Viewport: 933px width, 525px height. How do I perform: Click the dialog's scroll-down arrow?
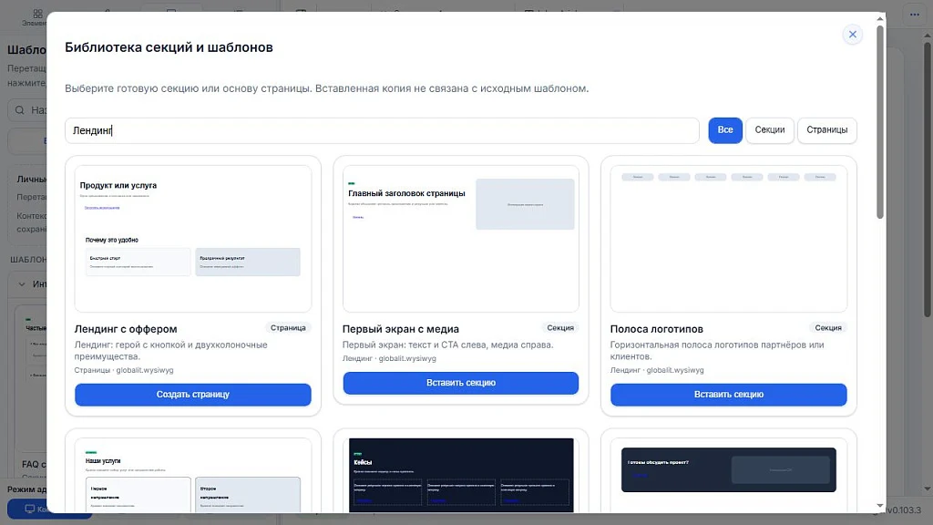tap(879, 506)
